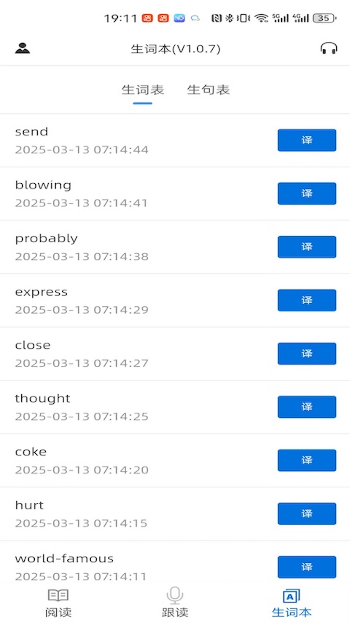Translate the word "express"

click(307, 300)
